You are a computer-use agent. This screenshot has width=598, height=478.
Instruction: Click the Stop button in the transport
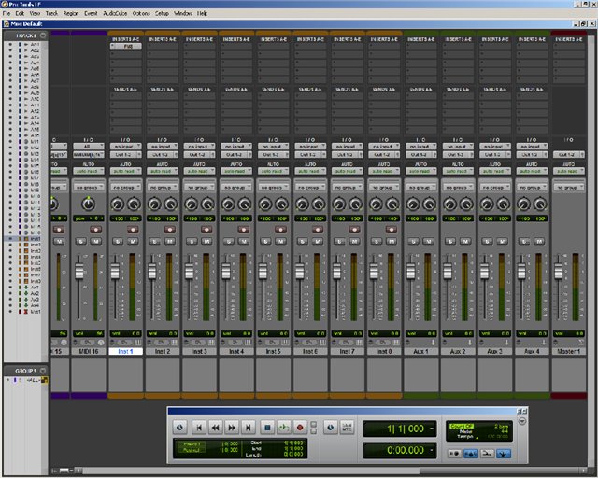click(267, 427)
